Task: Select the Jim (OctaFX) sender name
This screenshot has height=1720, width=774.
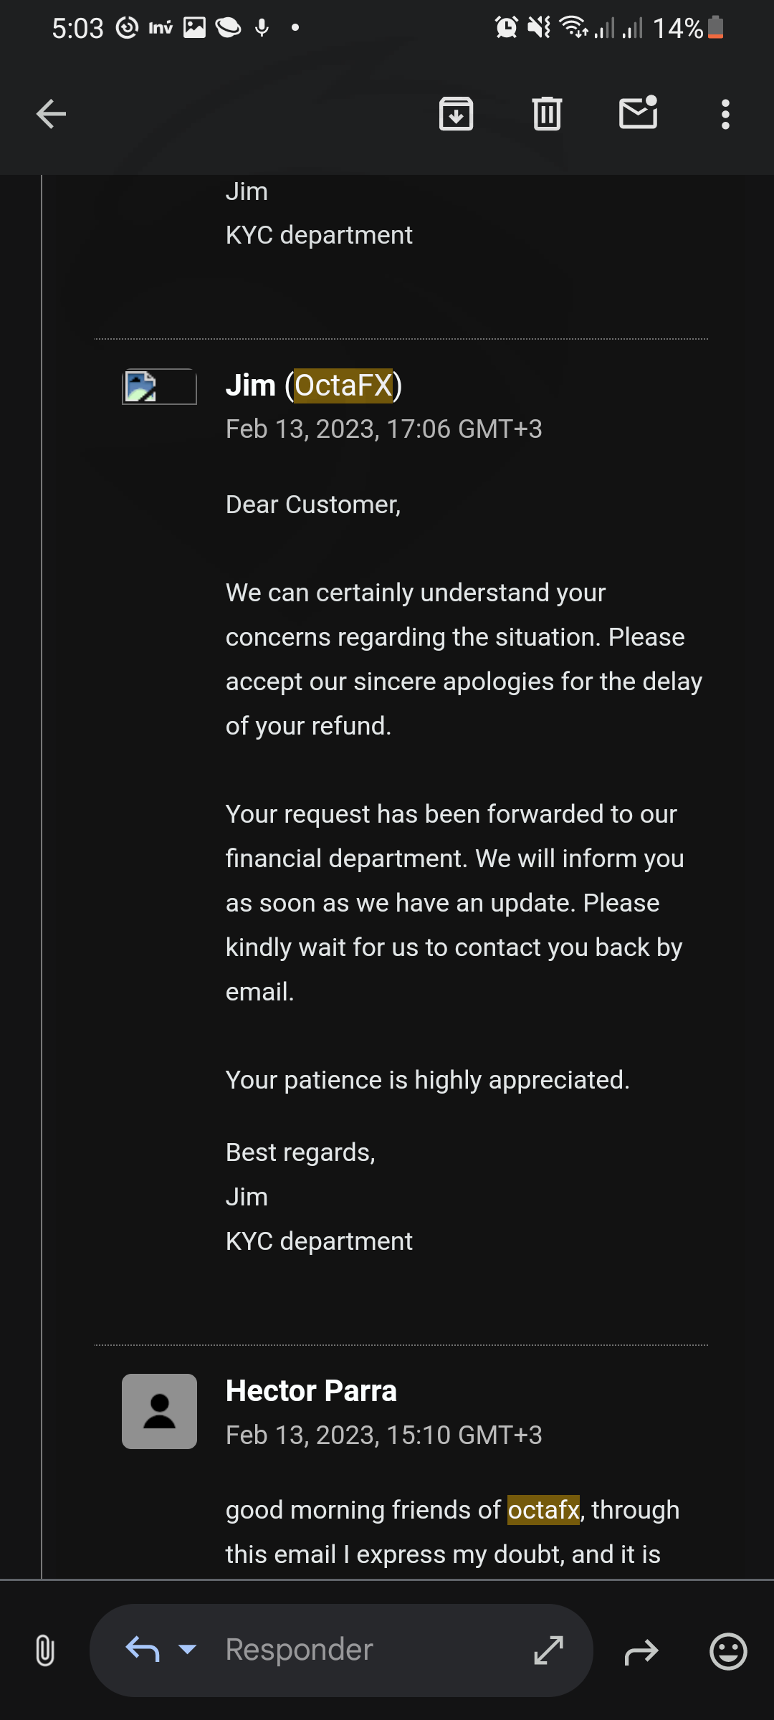Action: pyautogui.click(x=314, y=386)
